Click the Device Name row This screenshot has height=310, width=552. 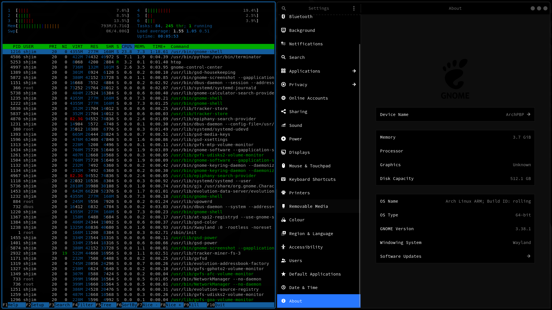click(455, 114)
